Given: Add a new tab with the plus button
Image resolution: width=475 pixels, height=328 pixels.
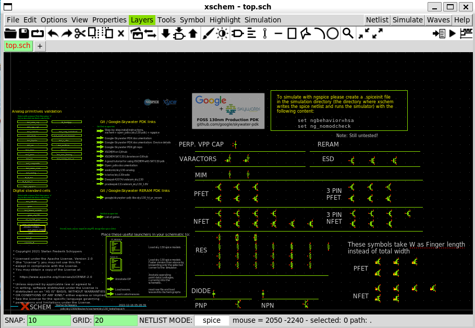Looking at the screenshot, I should pyautogui.click(x=40, y=46).
